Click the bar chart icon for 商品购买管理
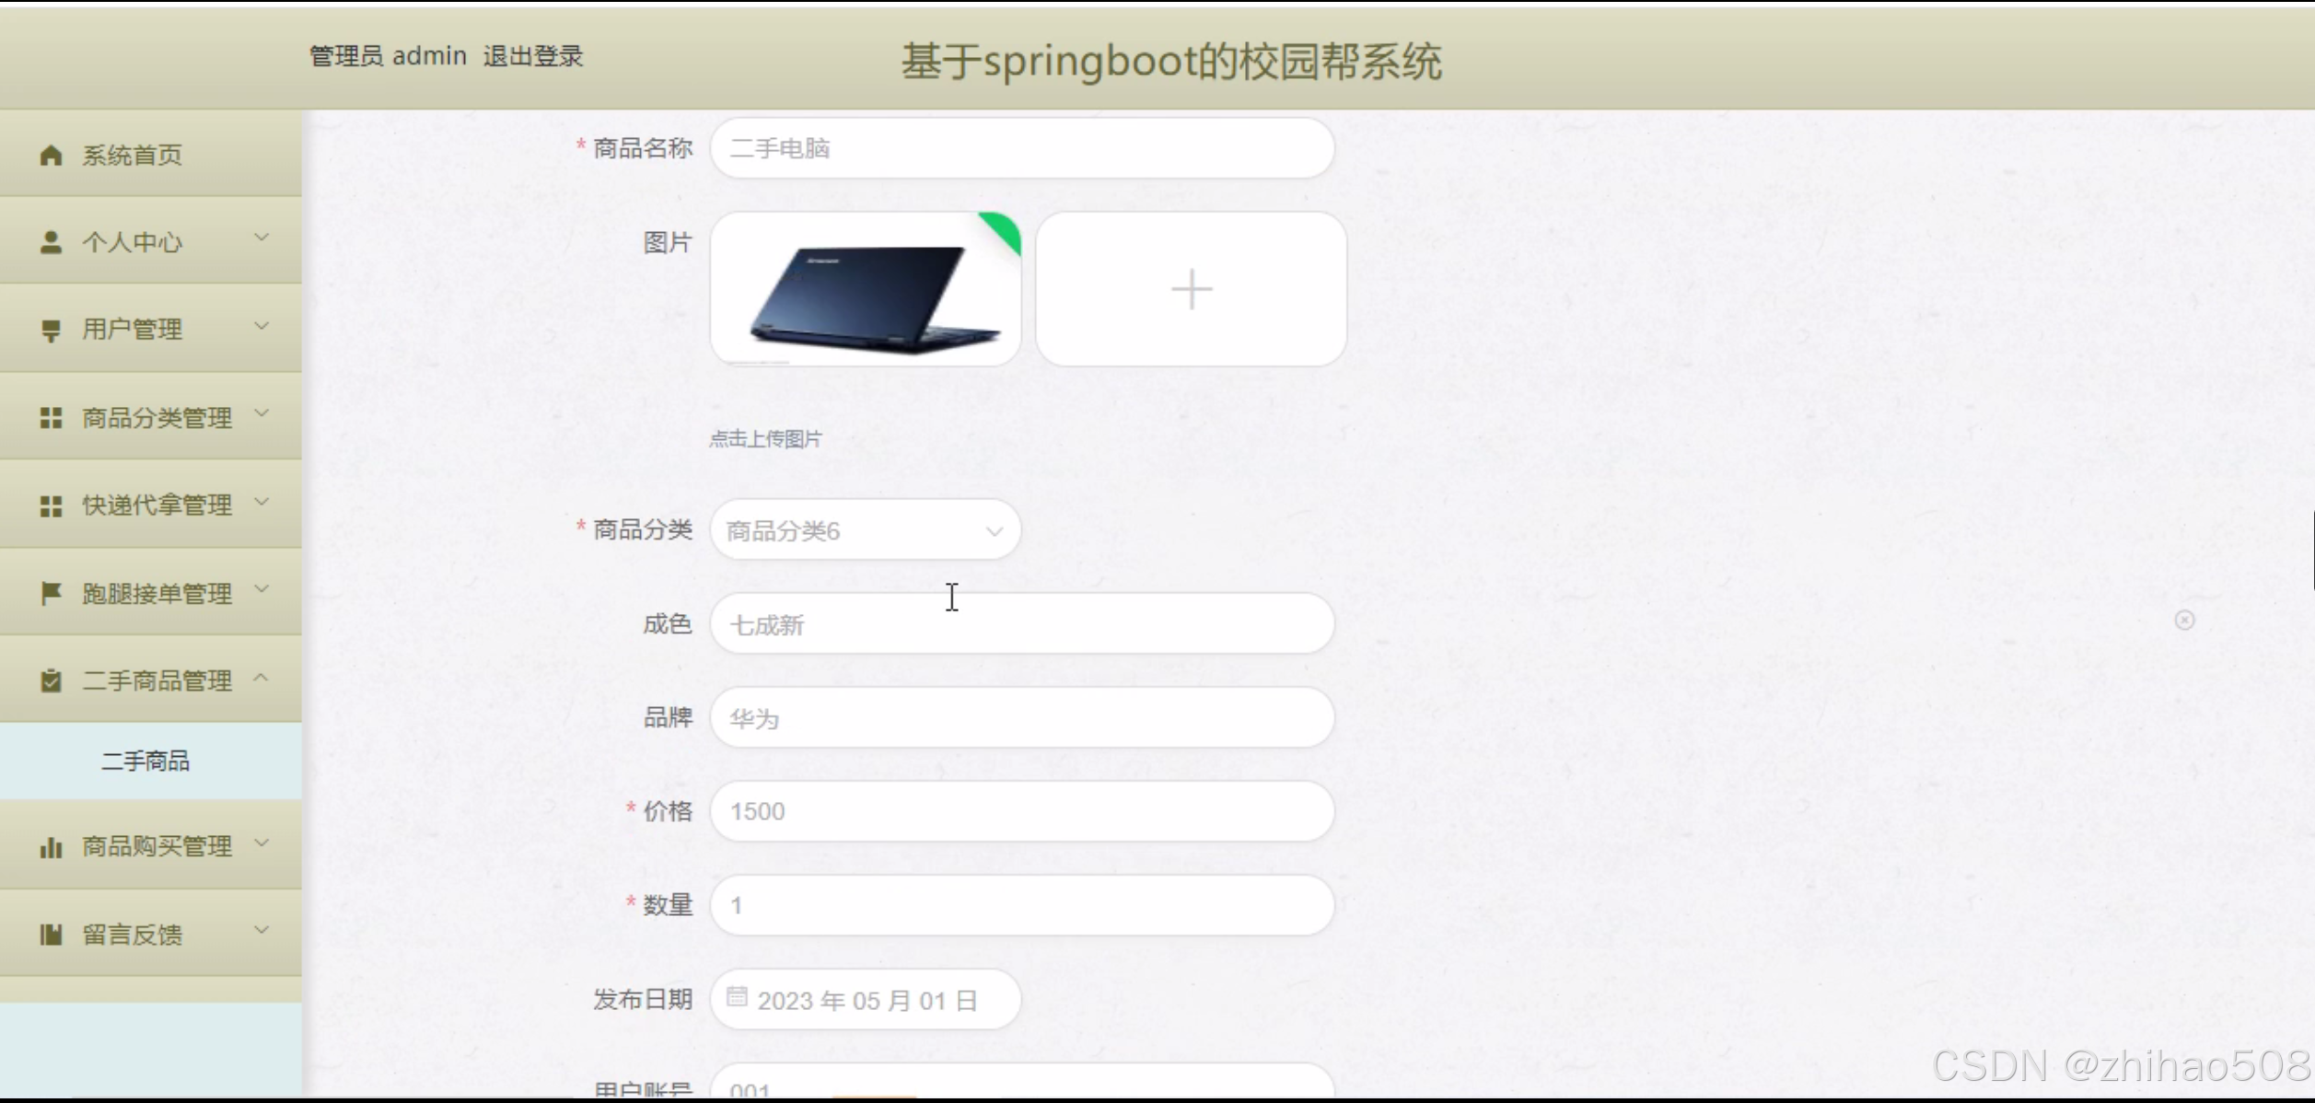The image size is (2315, 1103). pyautogui.click(x=52, y=846)
